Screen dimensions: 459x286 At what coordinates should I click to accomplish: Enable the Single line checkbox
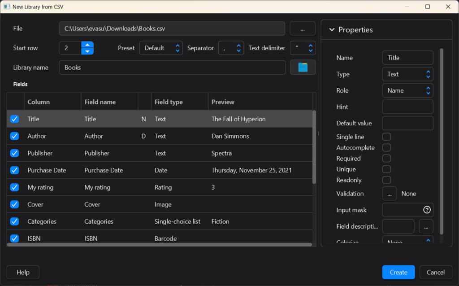(386, 137)
